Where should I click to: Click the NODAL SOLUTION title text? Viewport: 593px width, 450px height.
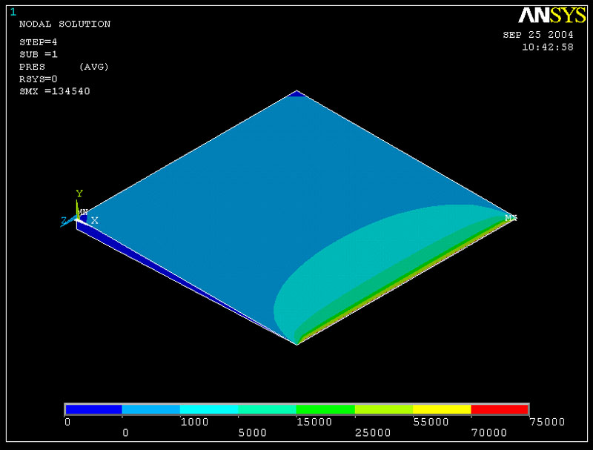[x=64, y=24]
